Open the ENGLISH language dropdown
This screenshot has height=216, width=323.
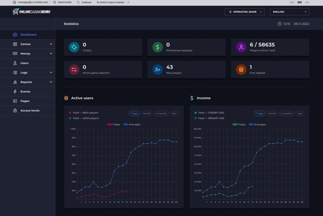(289, 12)
